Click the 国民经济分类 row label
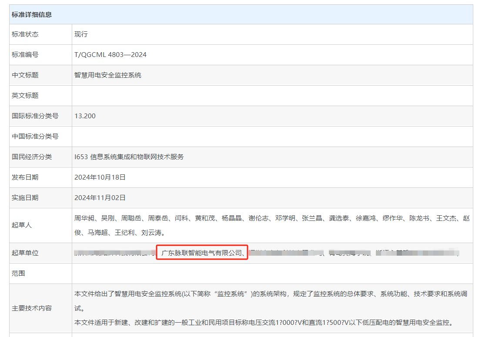 (32, 157)
